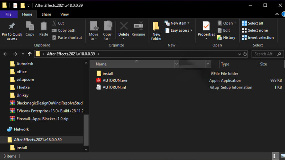Open the Share ribbon tab
The image size is (285, 160).
[x=46, y=14]
